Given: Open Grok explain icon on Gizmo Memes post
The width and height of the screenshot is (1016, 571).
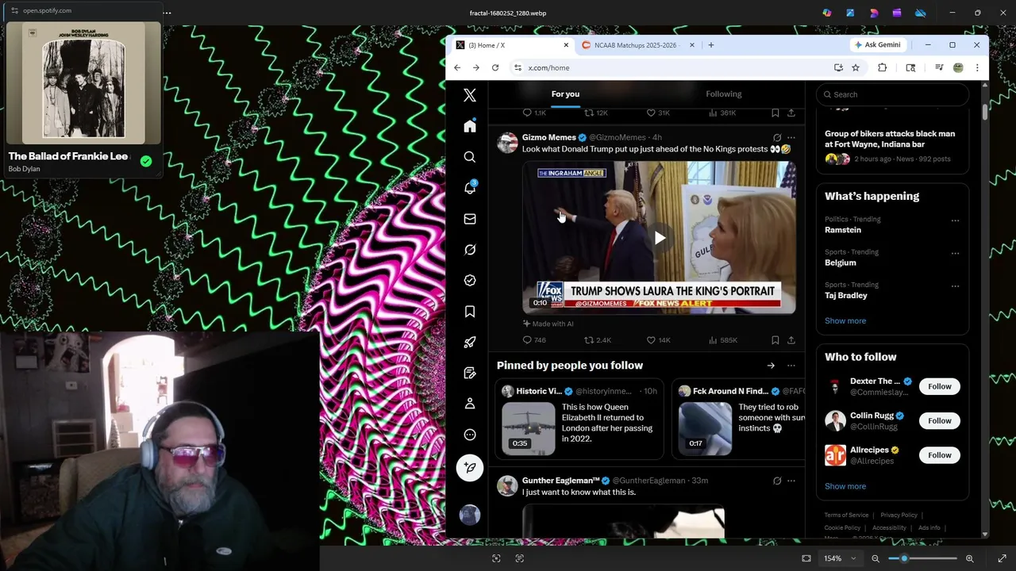Looking at the screenshot, I should pyautogui.click(x=777, y=137).
